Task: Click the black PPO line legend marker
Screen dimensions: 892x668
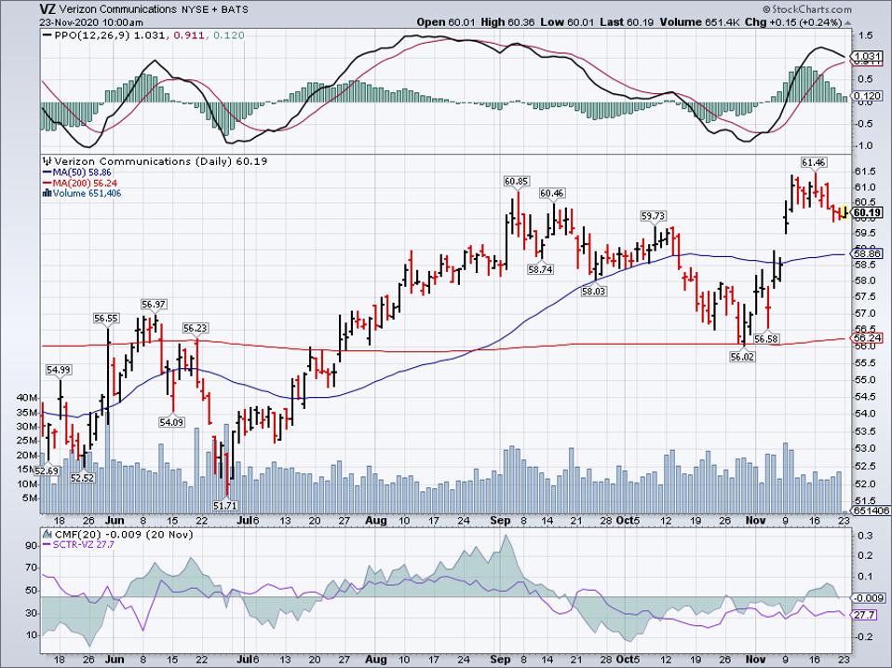Action: [47, 35]
